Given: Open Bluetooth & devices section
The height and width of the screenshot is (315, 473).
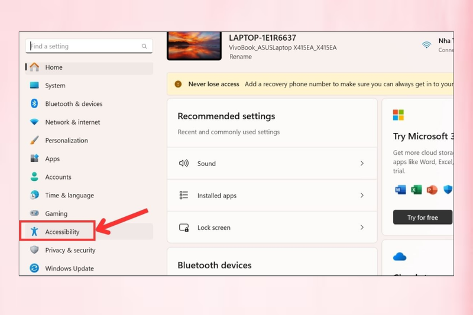Looking at the screenshot, I should pyautogui.click(x=89, y=103).
